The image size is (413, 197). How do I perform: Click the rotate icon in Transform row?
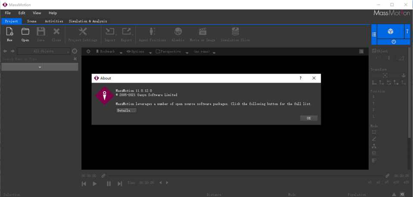point(389,83)
